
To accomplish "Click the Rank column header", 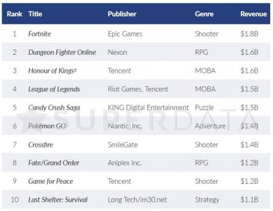I will pyautogui.click(x=14, y=14).
